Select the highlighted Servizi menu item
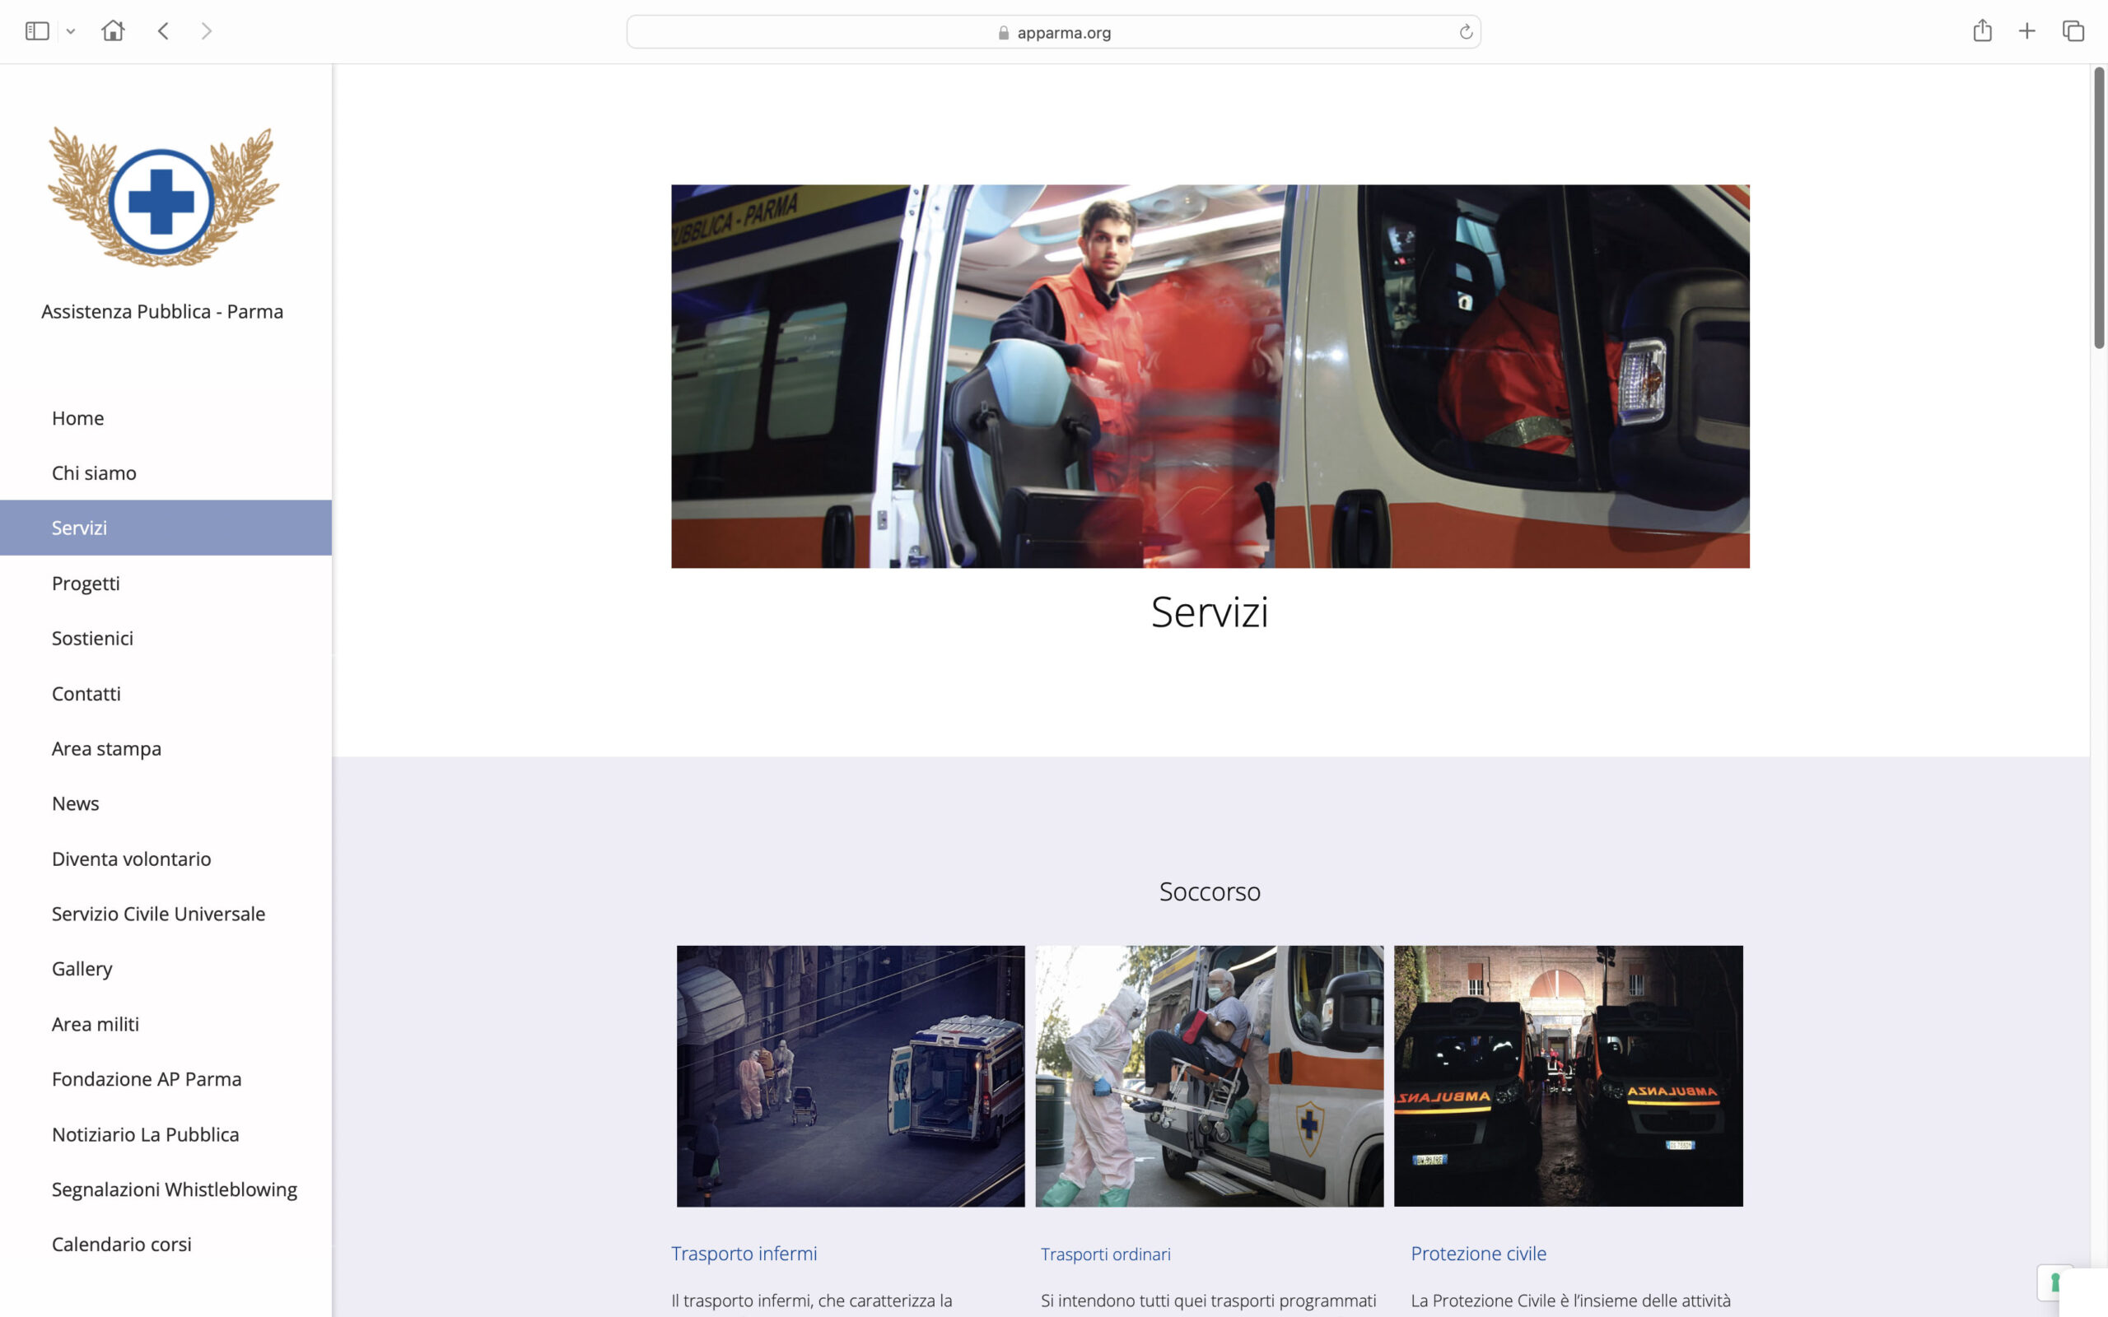The width and height of the screenshot is (2108, 1317). point(166,528)
